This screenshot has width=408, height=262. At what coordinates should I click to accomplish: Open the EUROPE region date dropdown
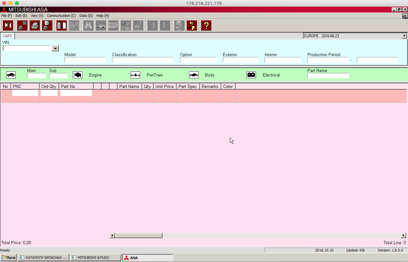[404, 36]
